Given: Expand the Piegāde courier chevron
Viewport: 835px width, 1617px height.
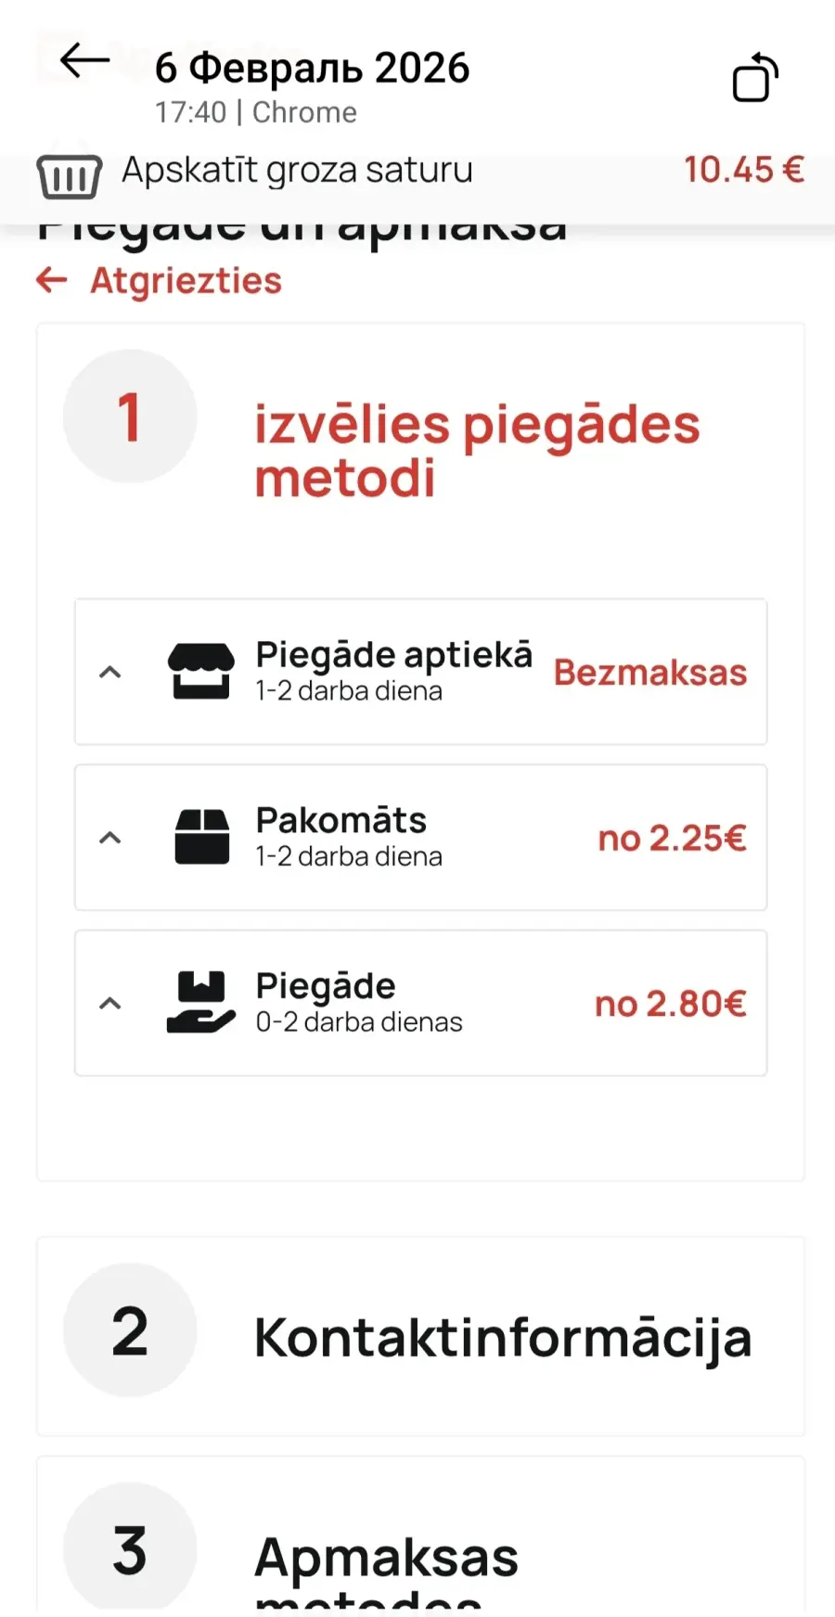Looking at the screenshot, I should [110, 1003].
